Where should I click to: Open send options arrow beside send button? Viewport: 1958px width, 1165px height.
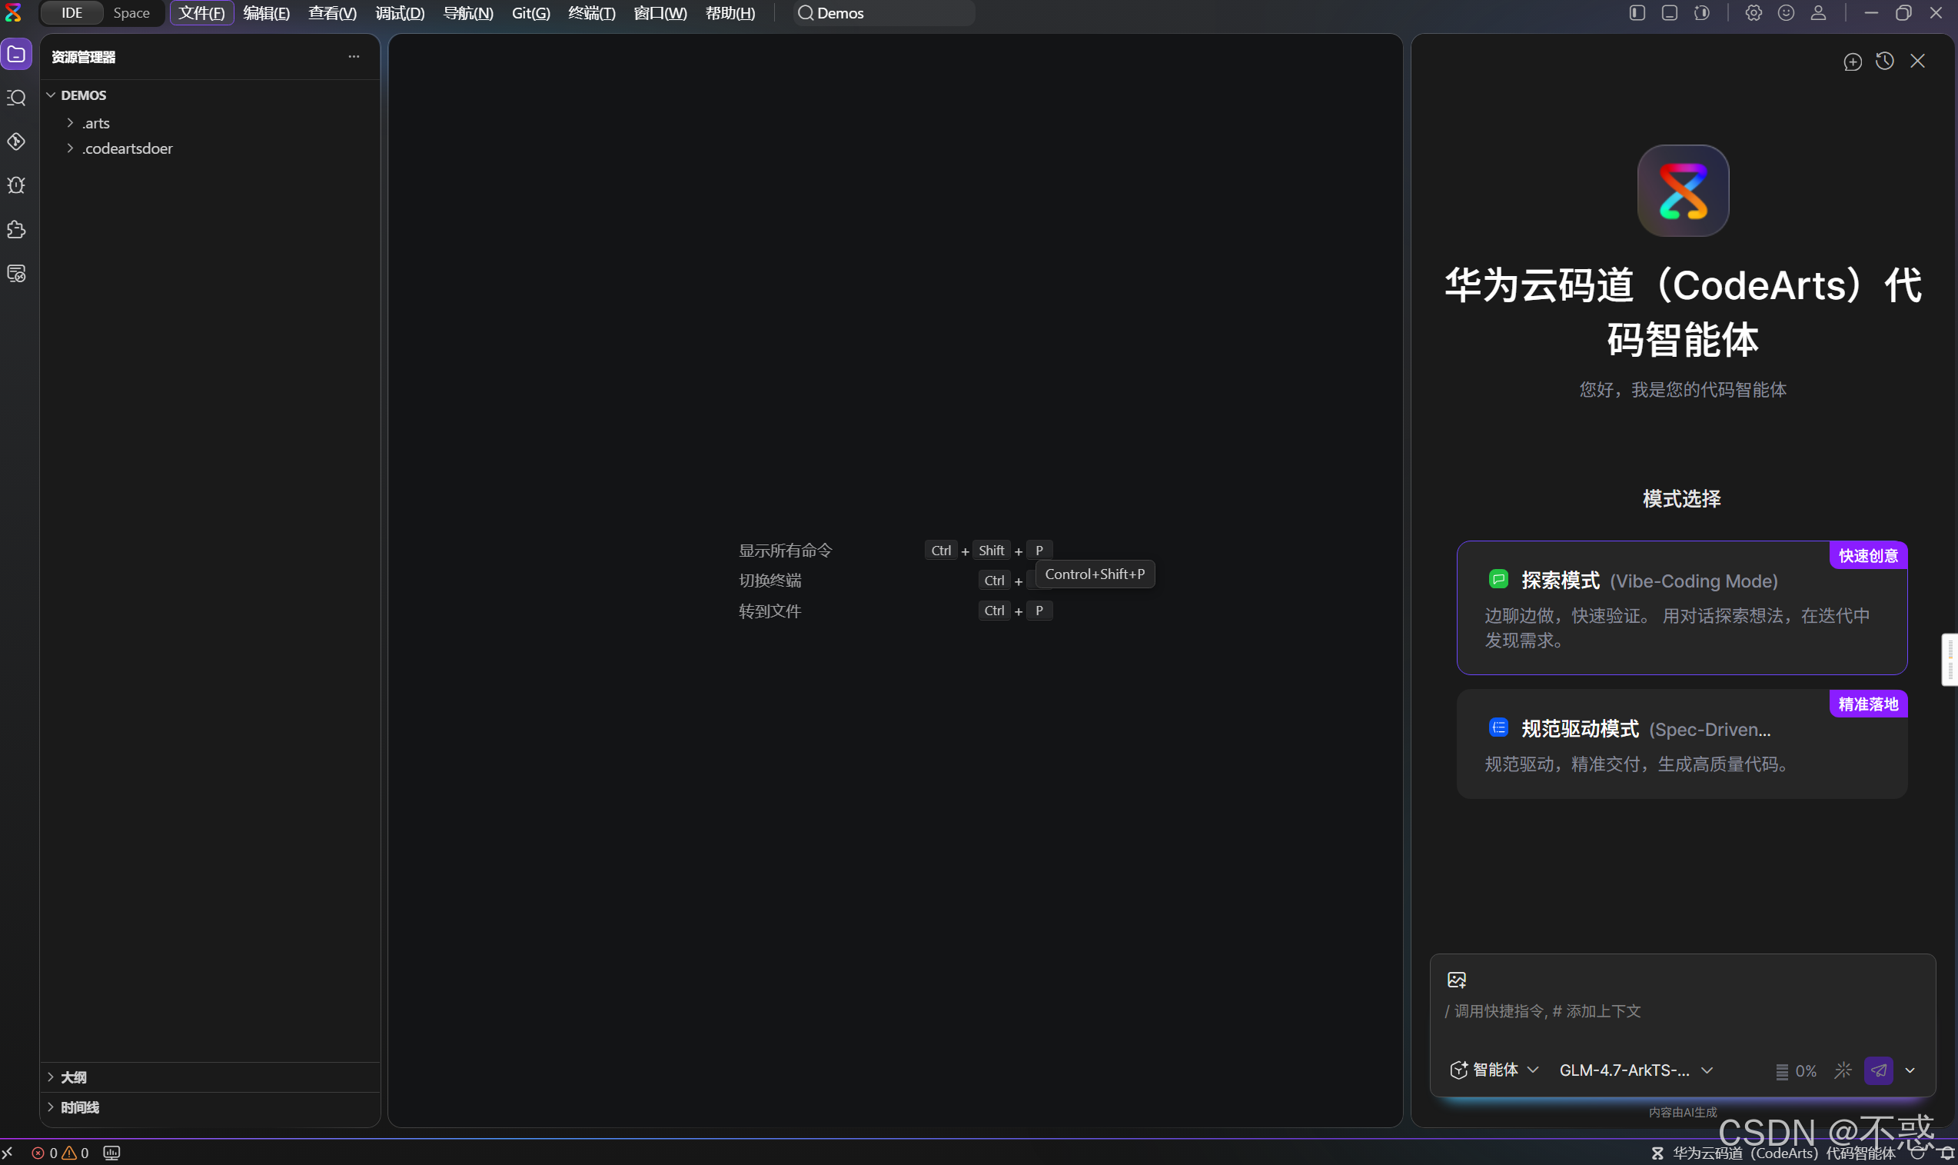(1910, 1070)
